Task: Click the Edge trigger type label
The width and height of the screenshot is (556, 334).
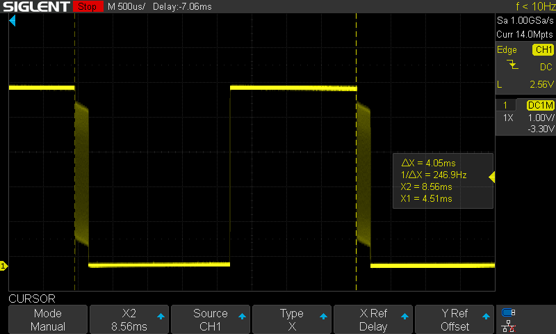Action: click(507, 49)
